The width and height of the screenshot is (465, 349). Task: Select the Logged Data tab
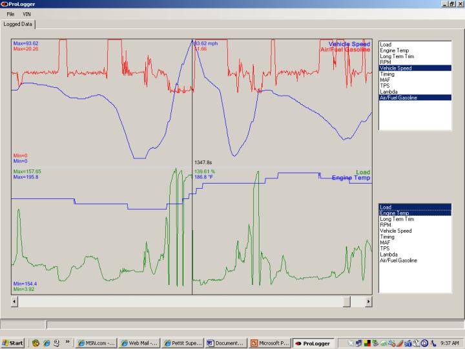click(18, 25)
